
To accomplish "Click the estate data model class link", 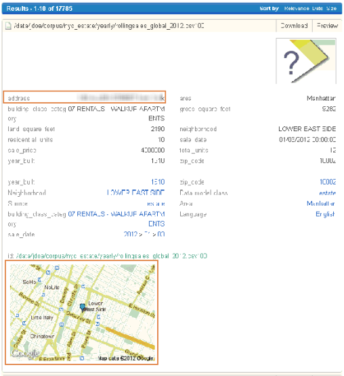I will [328, 193].
